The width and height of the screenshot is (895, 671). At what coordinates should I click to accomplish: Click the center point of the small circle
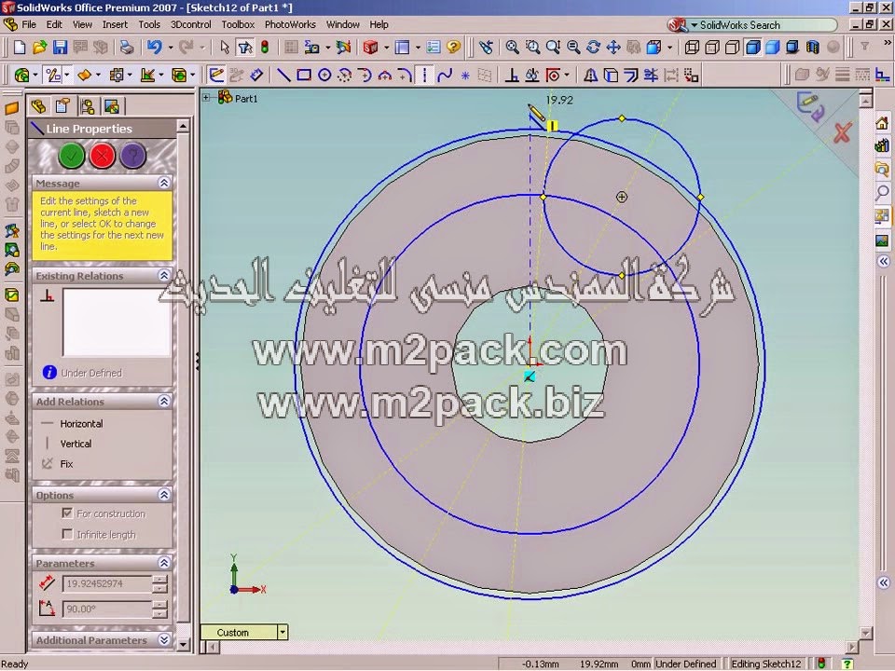(x=622, y=197)
